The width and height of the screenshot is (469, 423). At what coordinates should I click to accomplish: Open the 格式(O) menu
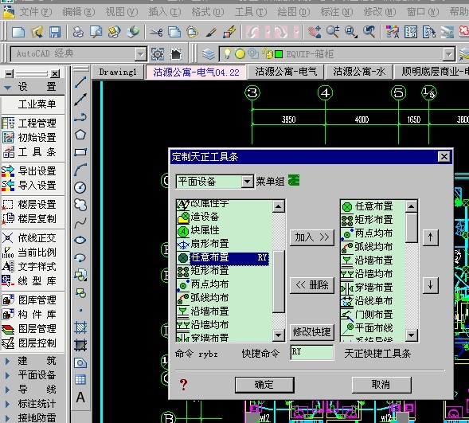208,12
